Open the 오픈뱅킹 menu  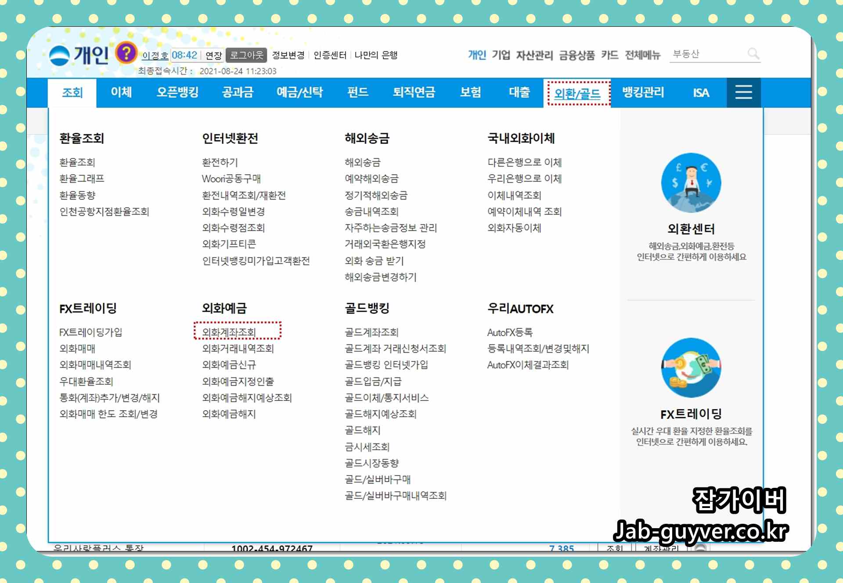click(x=177, y=92)
